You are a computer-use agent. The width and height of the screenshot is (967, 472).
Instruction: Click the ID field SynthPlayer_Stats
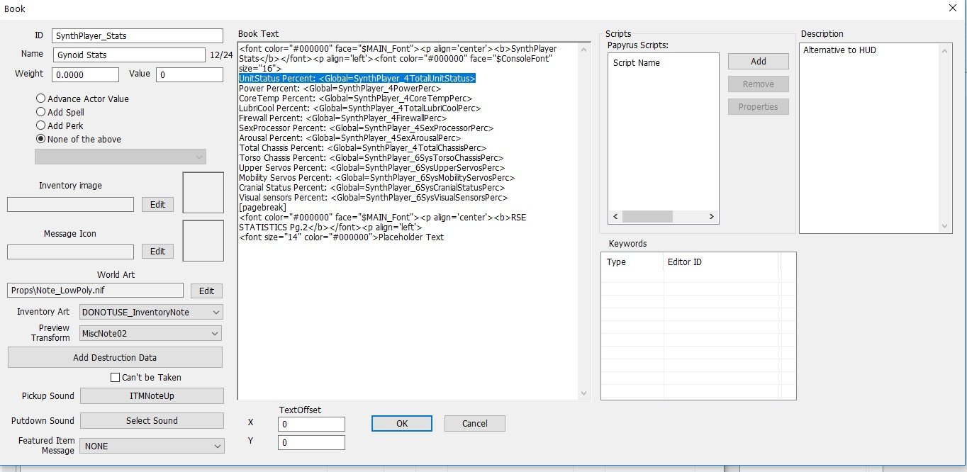click(138, 35)
